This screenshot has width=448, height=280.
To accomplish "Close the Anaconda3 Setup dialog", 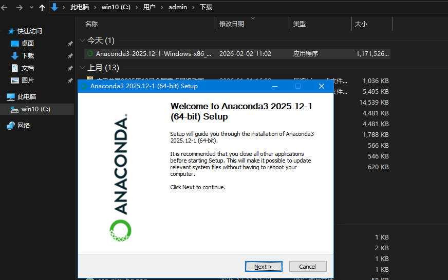I will 322,86.
